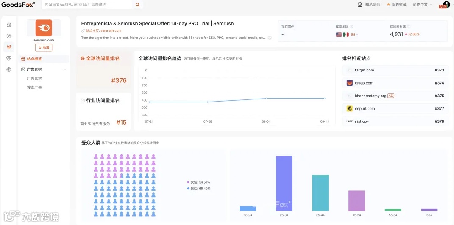
Task: Click the Mexico flag icon
Action: coord(345,34)
